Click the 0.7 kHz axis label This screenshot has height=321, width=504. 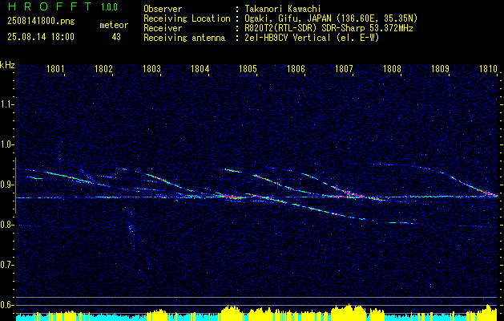pyautogui.click(x=6, y=265)
